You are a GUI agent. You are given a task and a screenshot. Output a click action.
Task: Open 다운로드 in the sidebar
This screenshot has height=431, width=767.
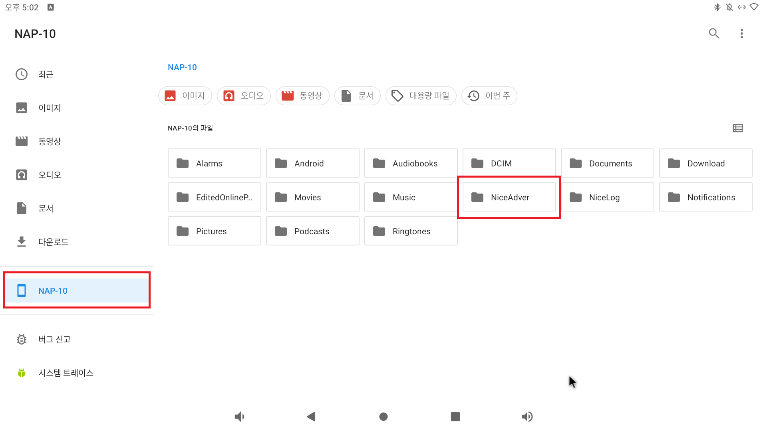(53, 242)
